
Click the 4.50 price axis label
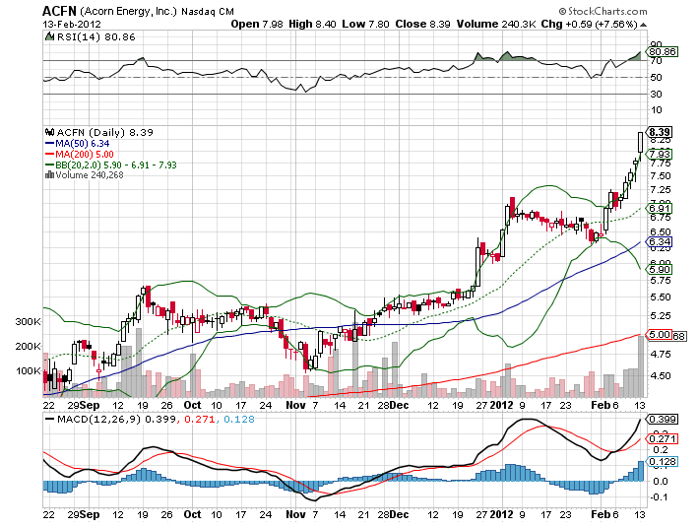pyautogui.click(x=661, y=376)
